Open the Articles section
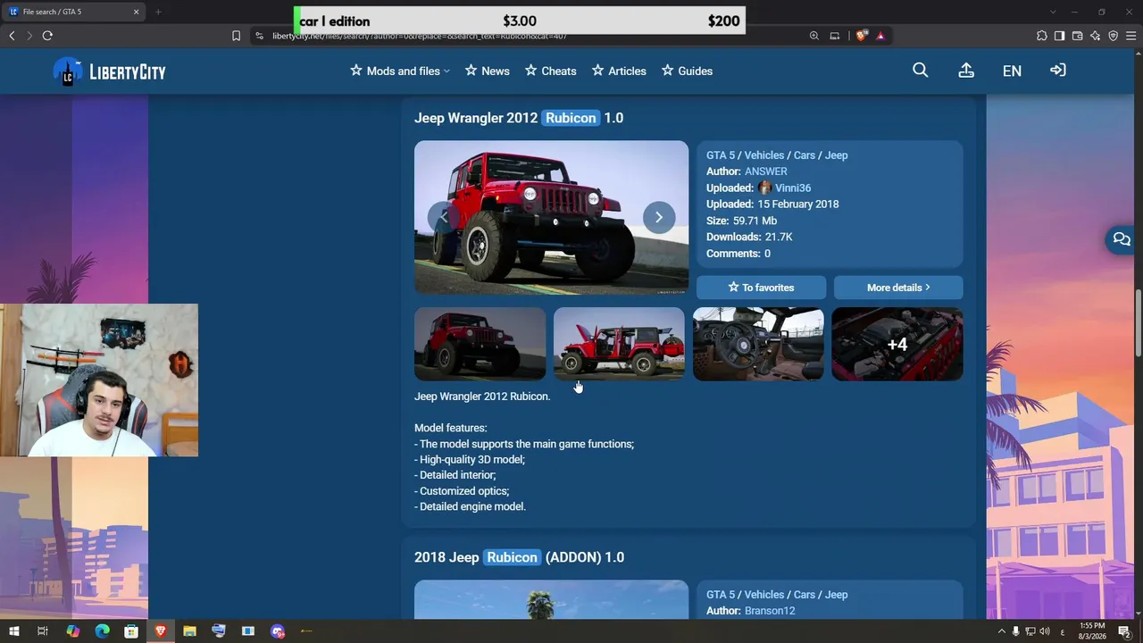This screenshot has width=1143, height=643. 619,71
